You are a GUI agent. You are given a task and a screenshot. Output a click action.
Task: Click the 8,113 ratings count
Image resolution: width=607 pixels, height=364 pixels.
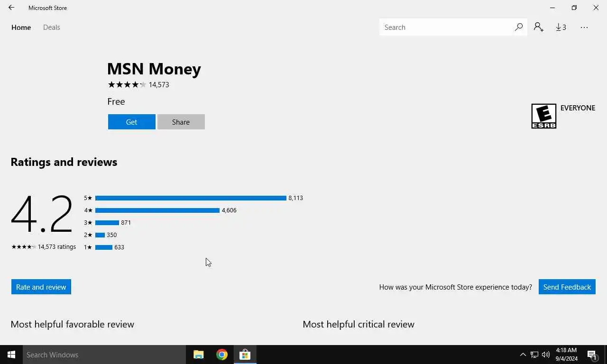[295, 198]
